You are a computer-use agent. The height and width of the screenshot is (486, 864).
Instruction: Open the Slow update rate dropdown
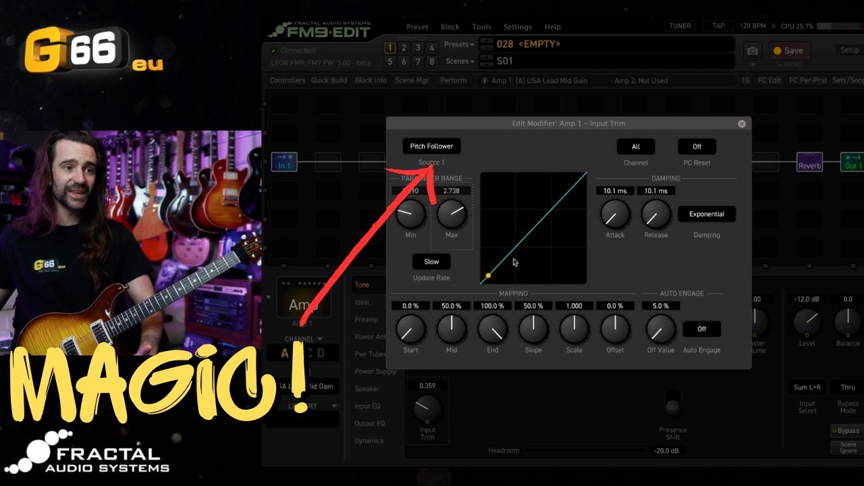point(431,261)
